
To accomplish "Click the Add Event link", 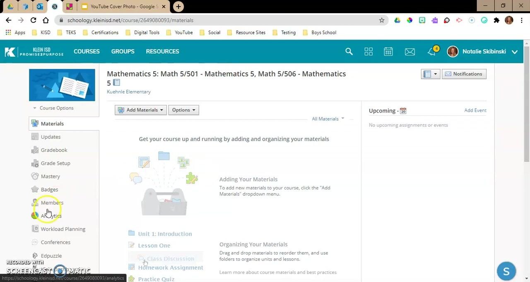I will [x=475, y=110].
